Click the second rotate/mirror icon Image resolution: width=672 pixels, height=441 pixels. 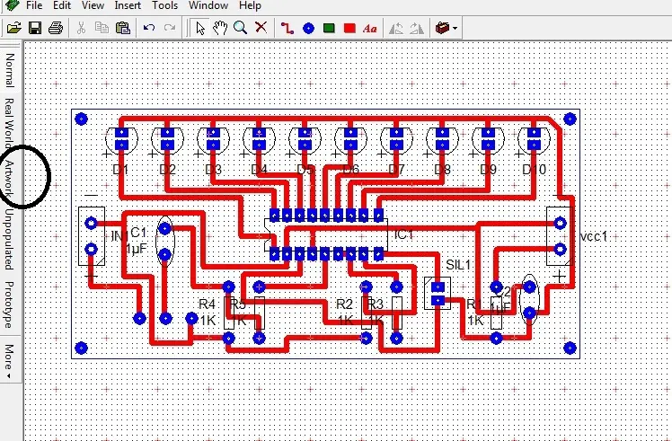click(417, 29)
